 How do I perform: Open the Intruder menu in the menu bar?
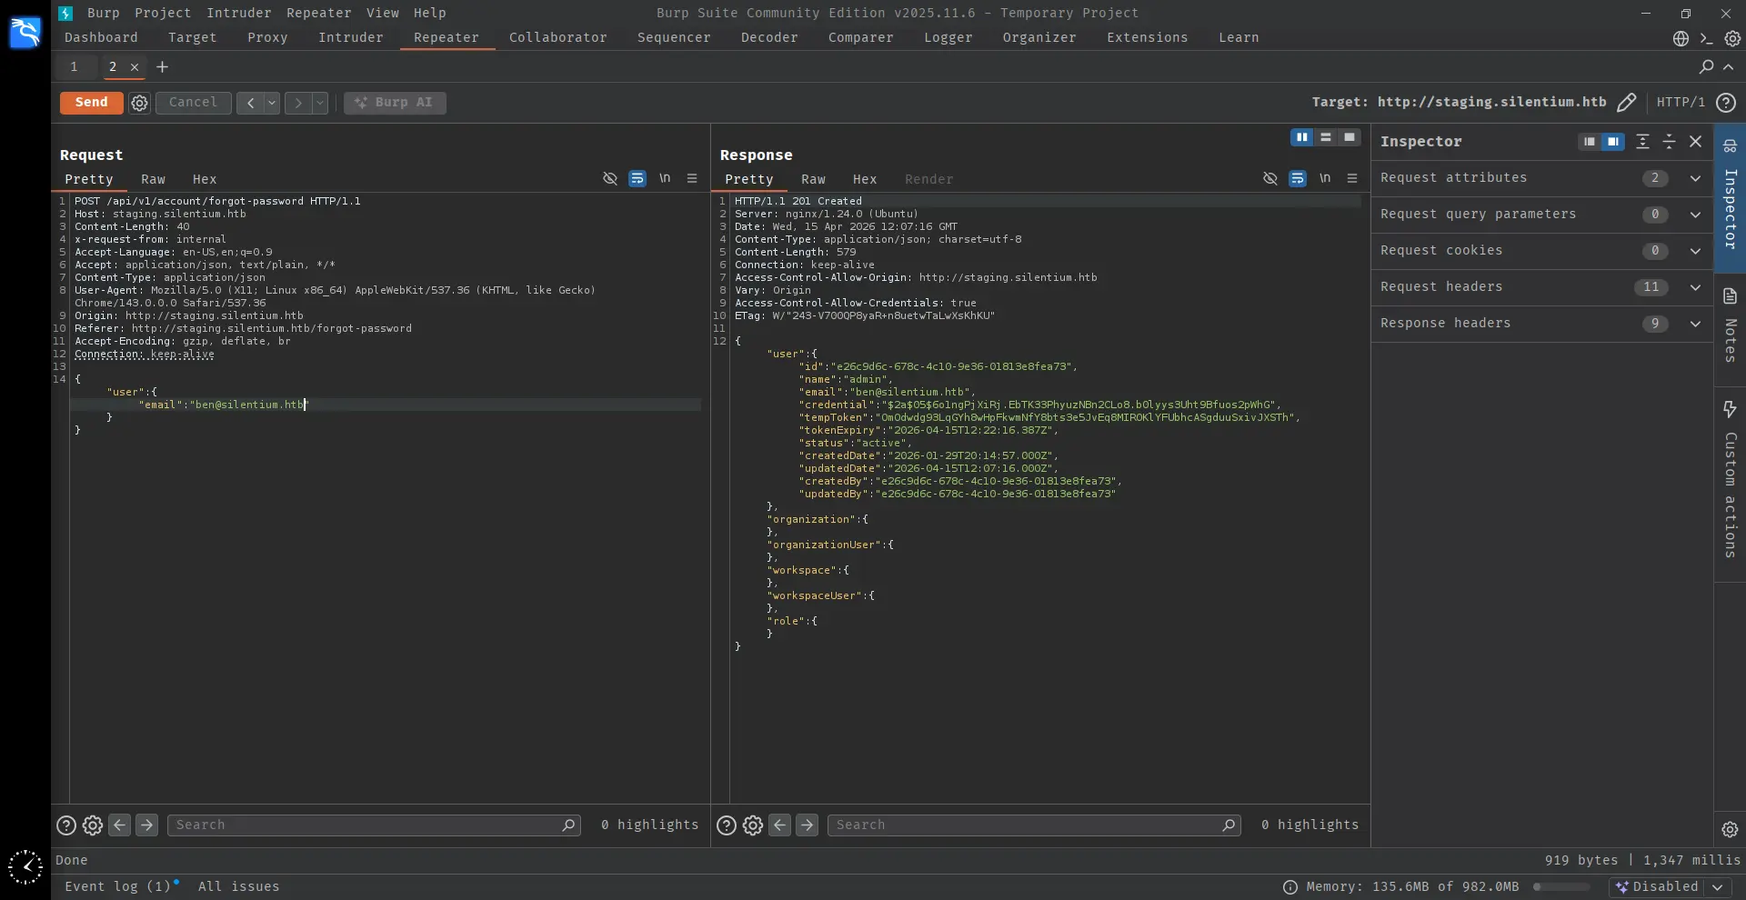tap(238, 13)
